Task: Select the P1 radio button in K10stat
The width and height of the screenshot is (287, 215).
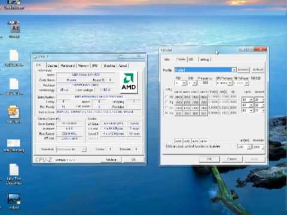Action: tap(167, 102)
